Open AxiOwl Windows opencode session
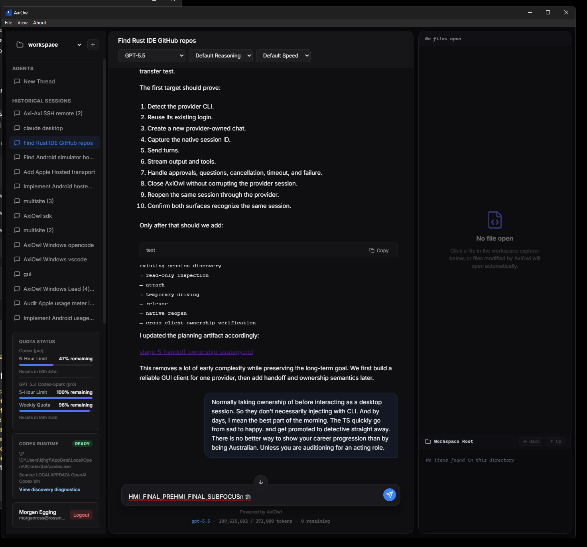 (55, 245)
